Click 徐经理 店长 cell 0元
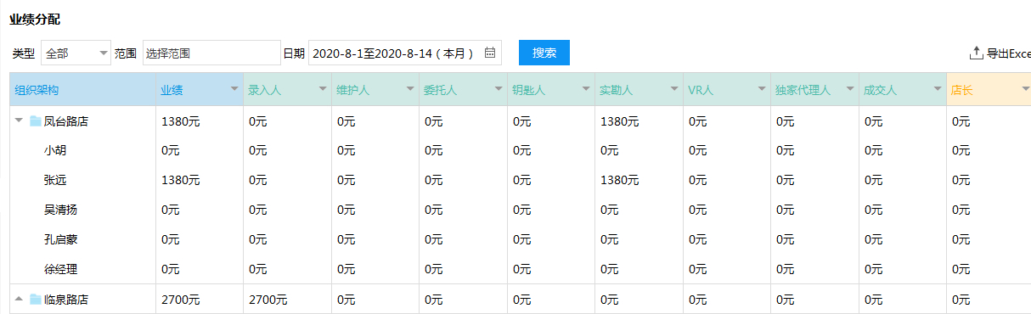Screen dimensions: 1031x314 pos(961,269)
